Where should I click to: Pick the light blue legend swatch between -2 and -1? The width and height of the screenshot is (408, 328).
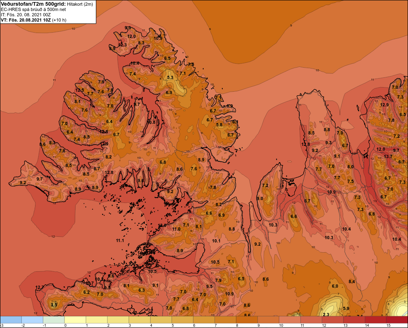(32, 320)
